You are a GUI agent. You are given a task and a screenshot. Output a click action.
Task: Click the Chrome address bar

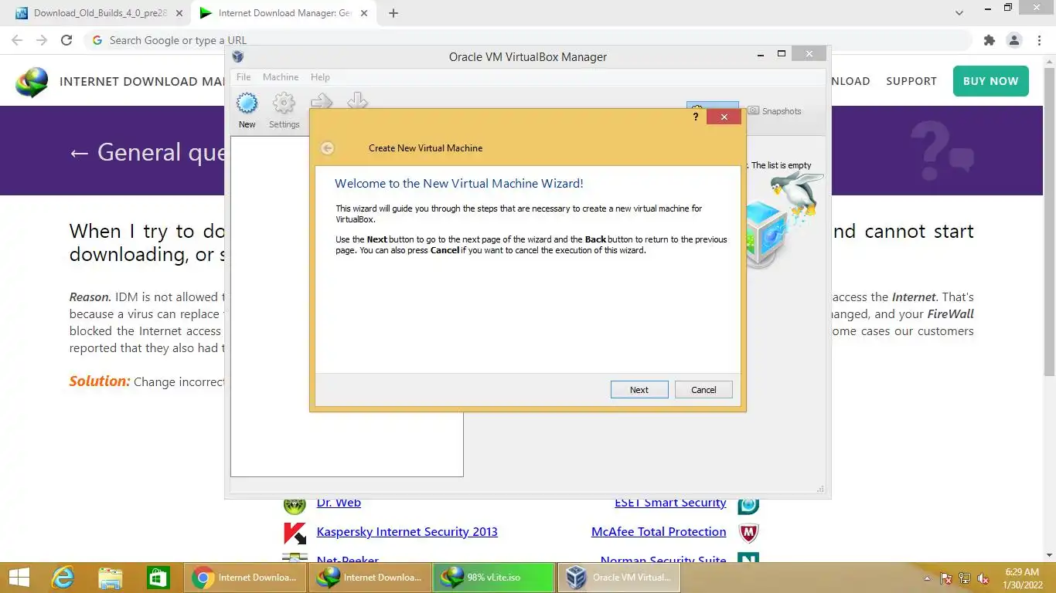(x=528, y=40)
